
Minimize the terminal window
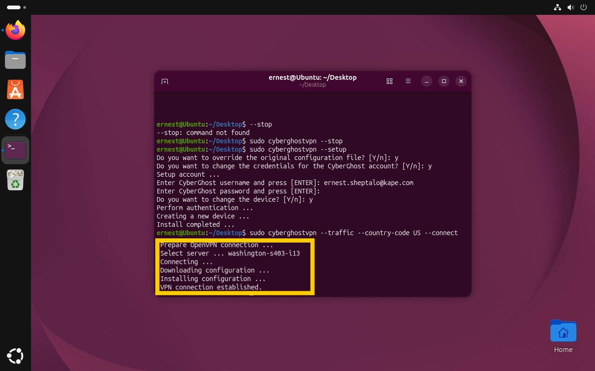[x=427, y=81]
